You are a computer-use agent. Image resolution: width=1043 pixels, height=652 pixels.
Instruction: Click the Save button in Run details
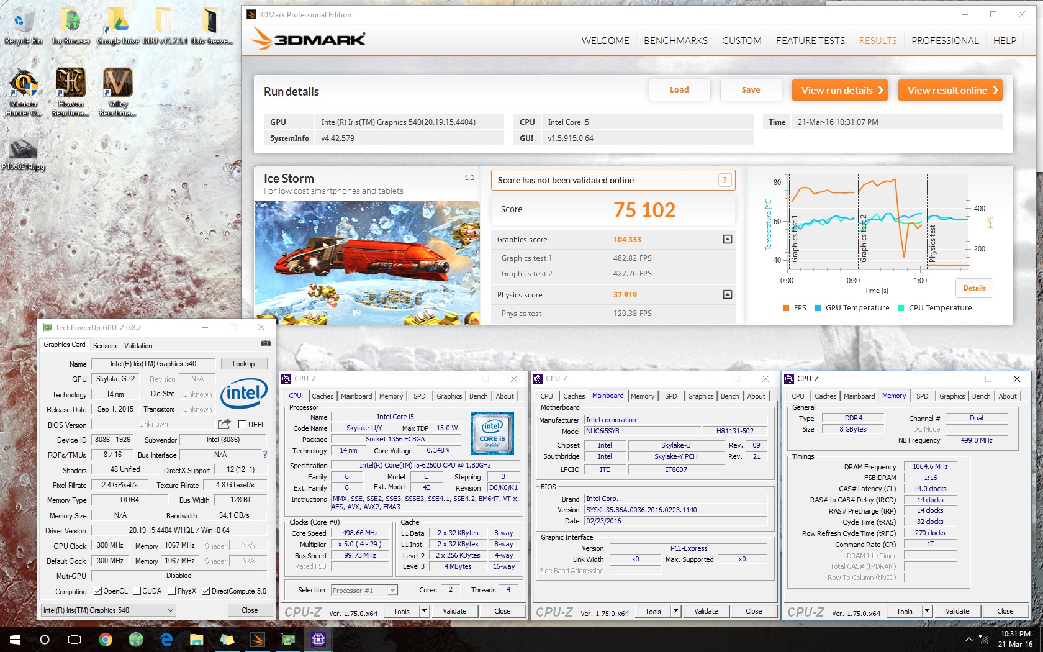pyautogui.click(x=751, y=90)
